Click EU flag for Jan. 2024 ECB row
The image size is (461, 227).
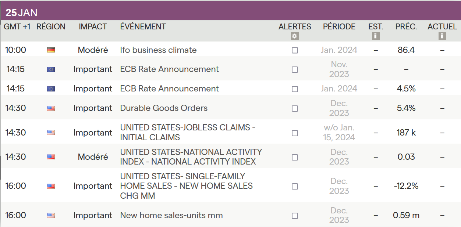(x=51, y=89)
